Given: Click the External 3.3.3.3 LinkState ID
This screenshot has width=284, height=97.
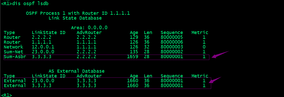Looking at the screenshot, I should (42, 85).
